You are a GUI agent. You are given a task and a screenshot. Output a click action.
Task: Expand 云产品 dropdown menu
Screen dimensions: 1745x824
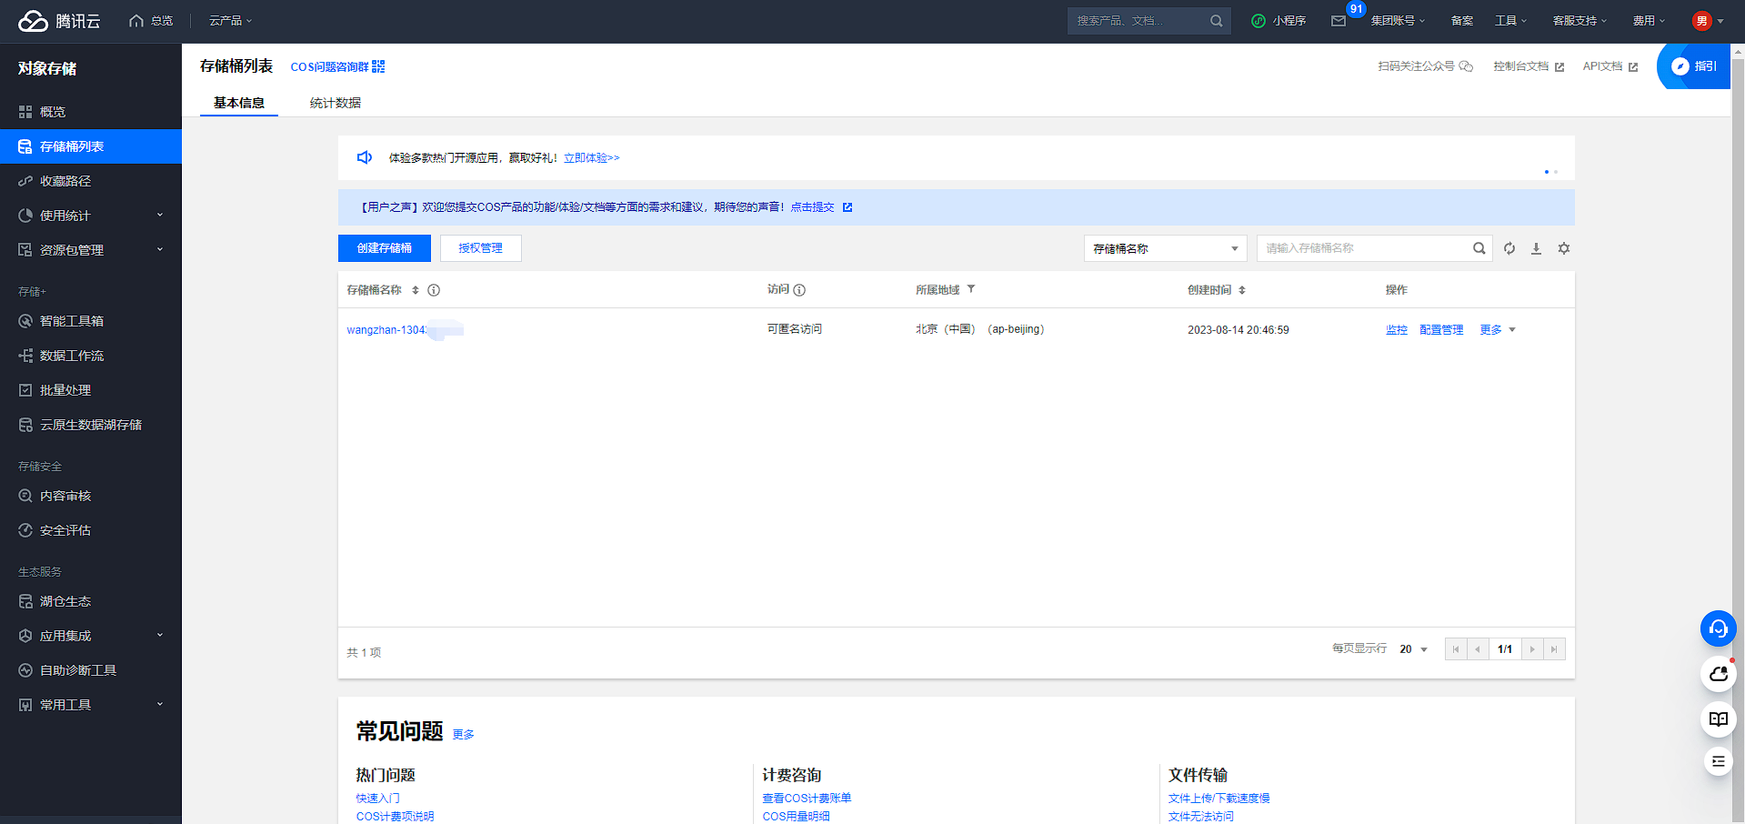pos(231,21)
